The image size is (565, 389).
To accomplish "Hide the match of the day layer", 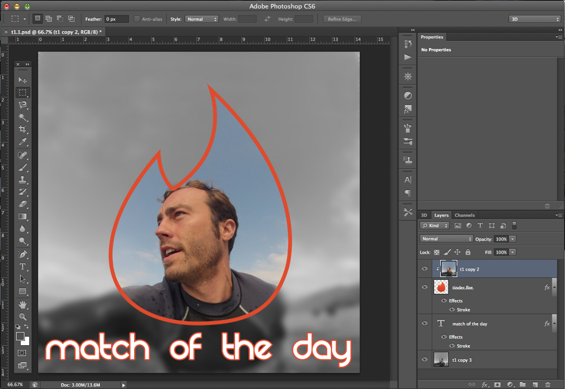I will tap(425, 323).
